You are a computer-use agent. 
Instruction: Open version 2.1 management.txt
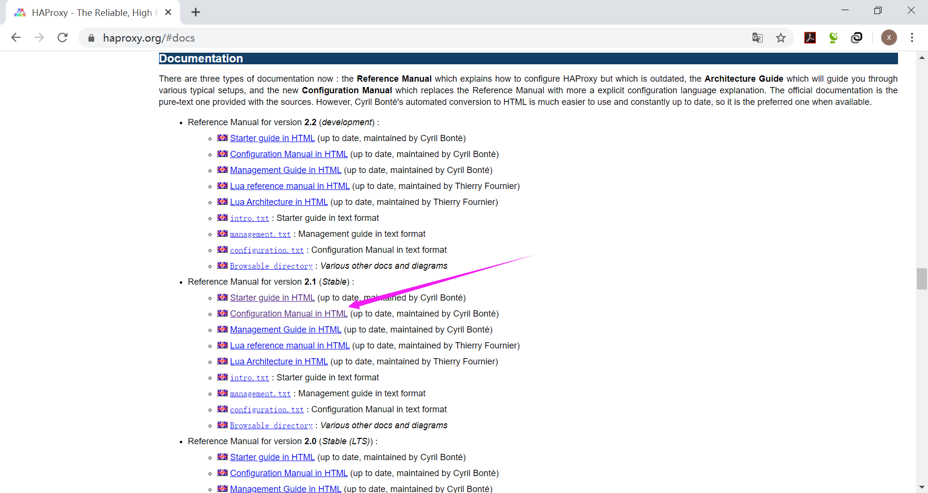tap(261, 393)
